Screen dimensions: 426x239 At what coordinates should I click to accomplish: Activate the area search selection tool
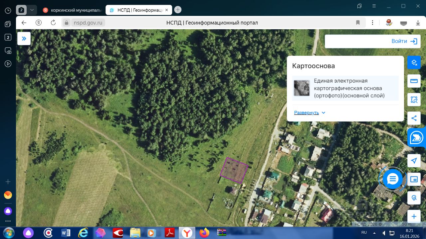(414, 100)
